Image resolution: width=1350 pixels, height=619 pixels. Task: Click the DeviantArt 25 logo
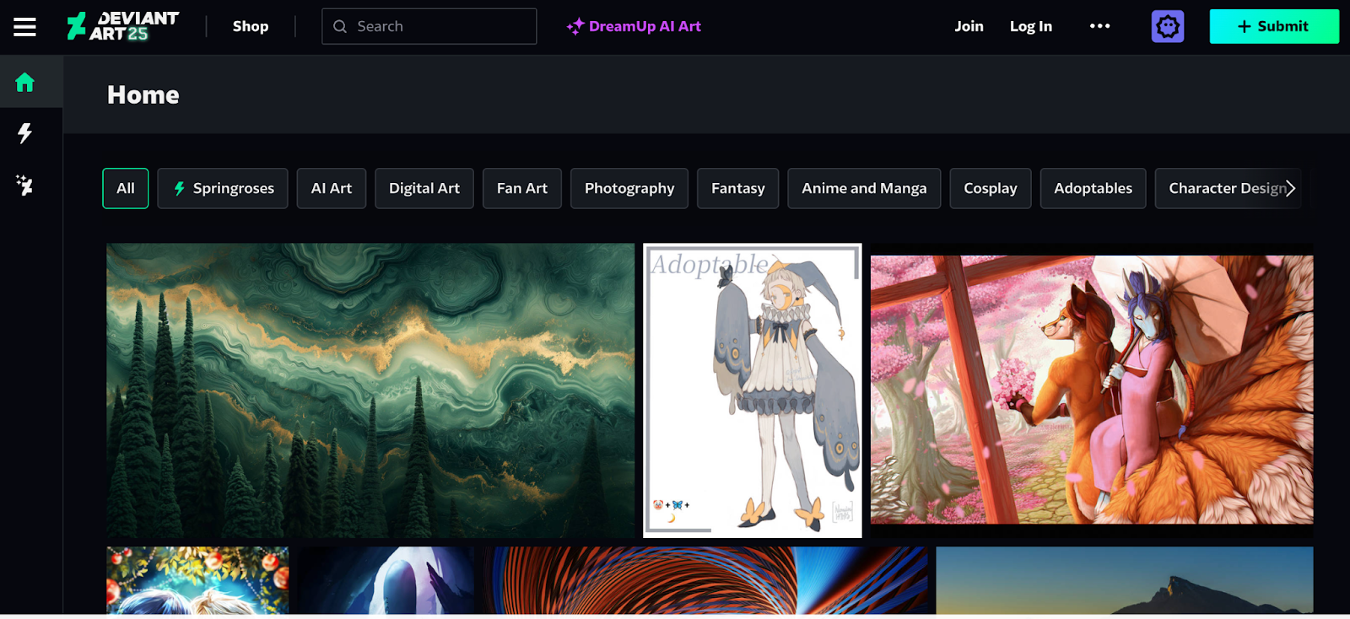pyautogui.click(x=123, y=26)
